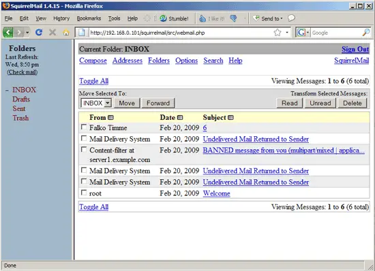Viewport: 375px width, 271px height.
Task: Check the Content-filter message checkbox
Action: [84, 149]
